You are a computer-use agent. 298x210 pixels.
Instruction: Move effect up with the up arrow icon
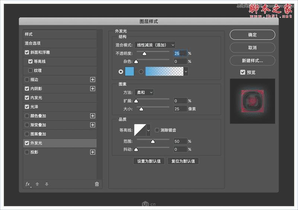(x=37, y=184)
